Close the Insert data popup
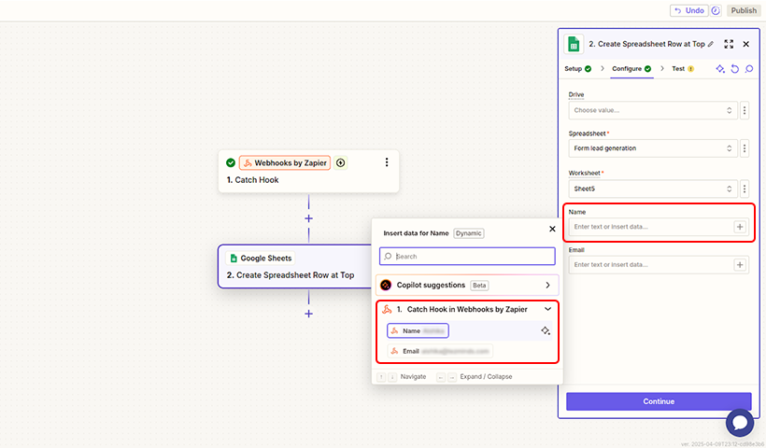766x448 pixels. (x=552, y=229)
